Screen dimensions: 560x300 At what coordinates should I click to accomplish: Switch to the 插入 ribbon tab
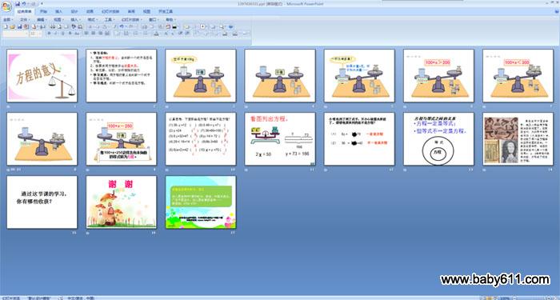tap(58, 11)
